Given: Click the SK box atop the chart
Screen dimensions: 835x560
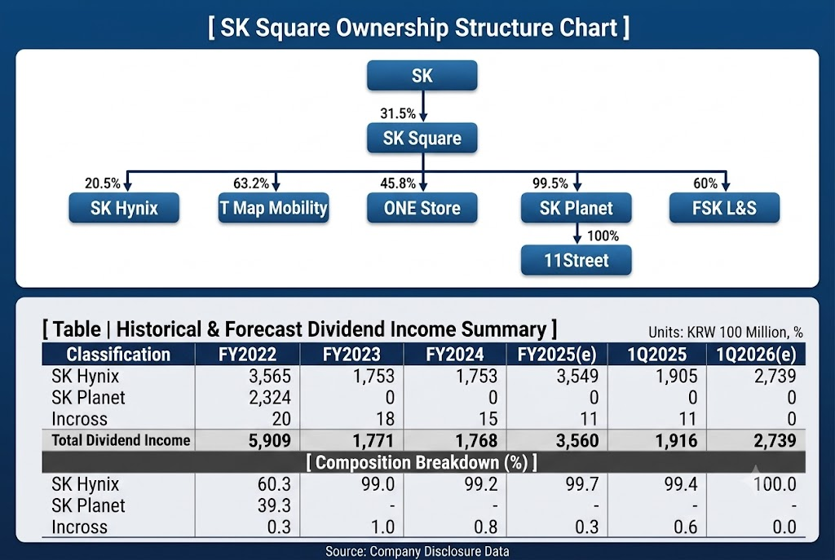Looking at the screenshot, I should (422, 75).
